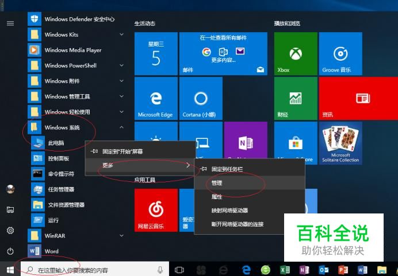This screenshot has width=398, height=276.
Task: Open the Microsoft Edge tile
Action: click(x=156, y=99)
